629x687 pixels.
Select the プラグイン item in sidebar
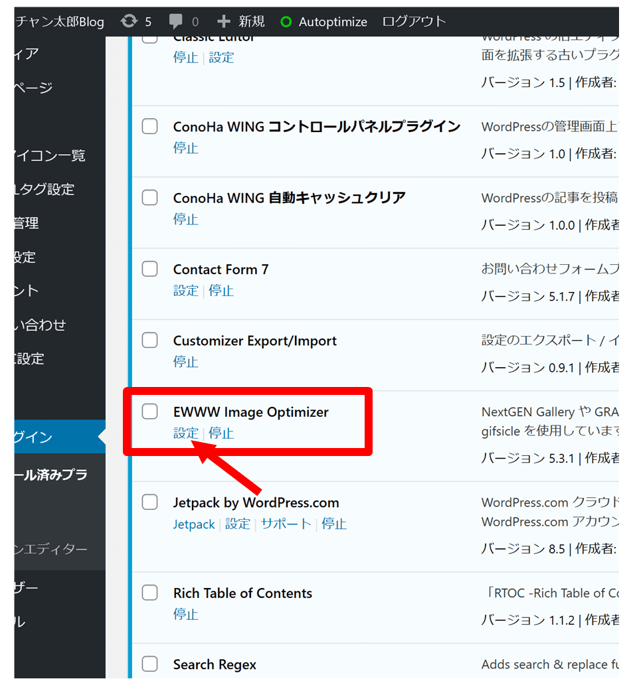[60, 437]
